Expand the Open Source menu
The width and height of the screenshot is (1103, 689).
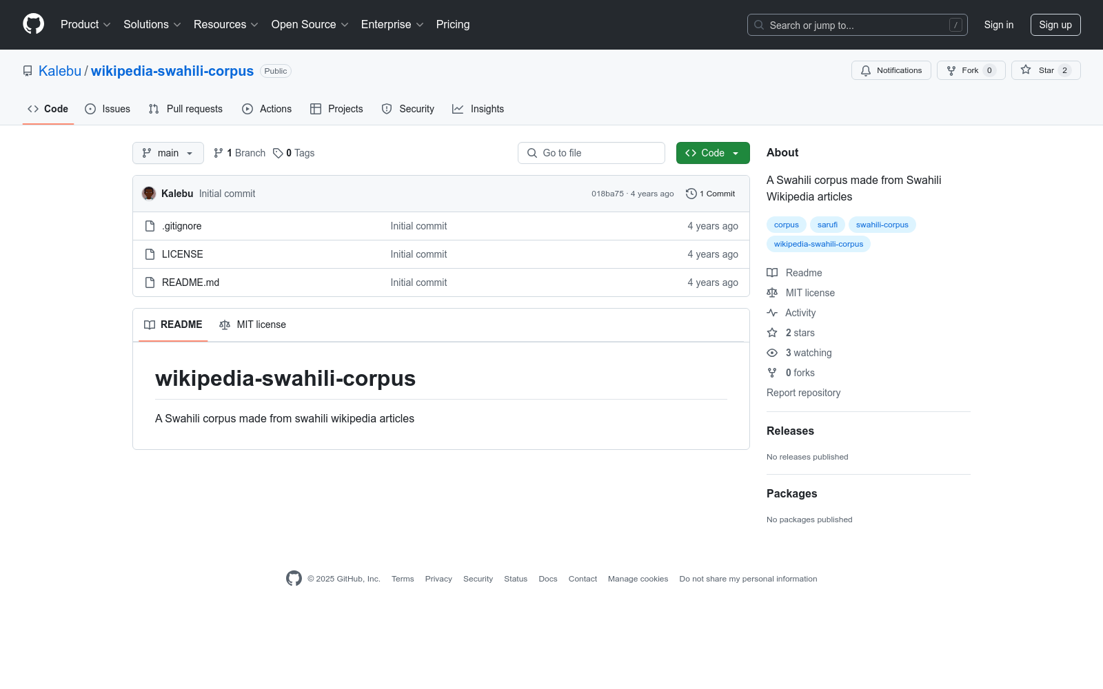coord(310,25)
